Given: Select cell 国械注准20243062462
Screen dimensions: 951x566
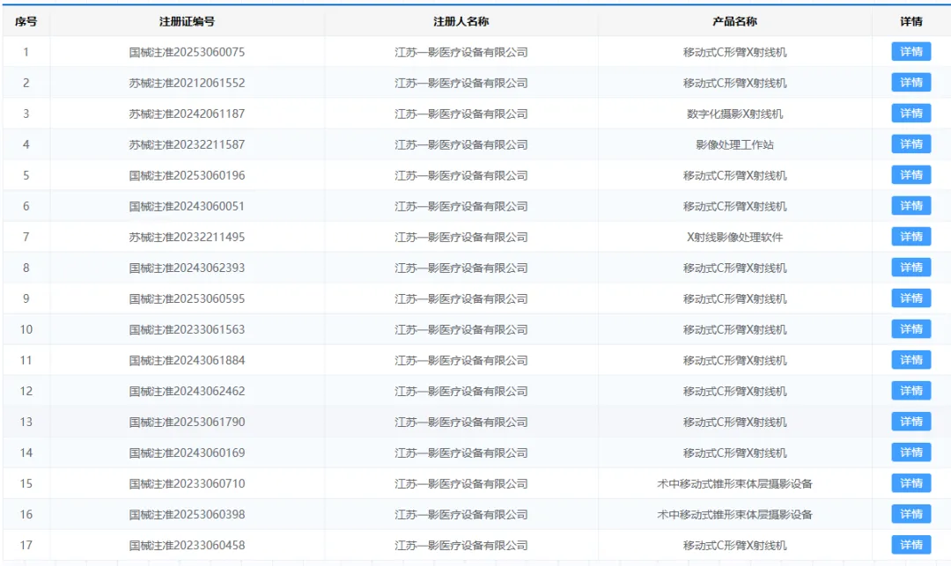Looking at the screenshot, I should pos(187,392).
